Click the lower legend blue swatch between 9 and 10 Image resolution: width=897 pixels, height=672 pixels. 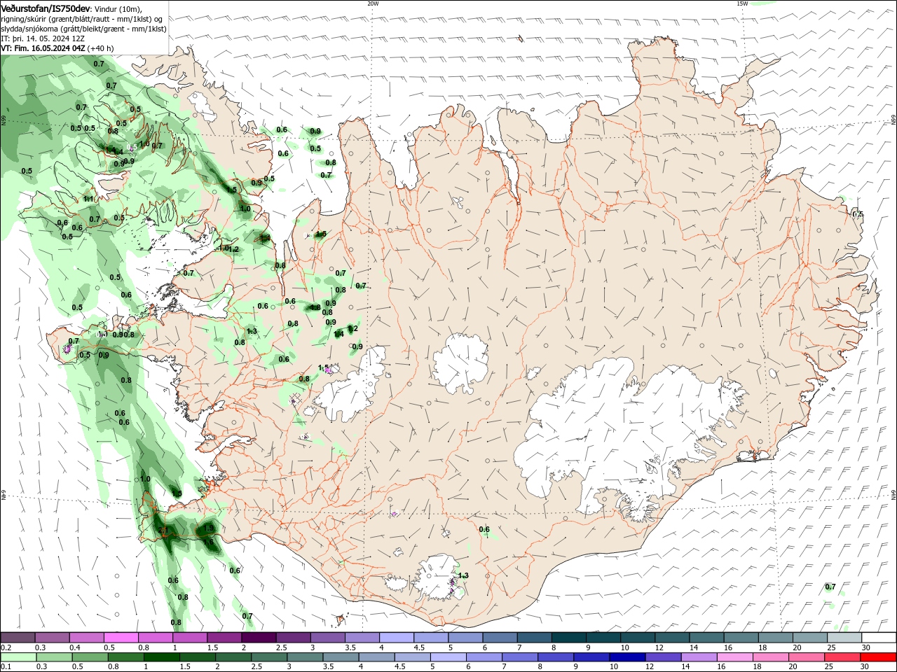[591, 657]
